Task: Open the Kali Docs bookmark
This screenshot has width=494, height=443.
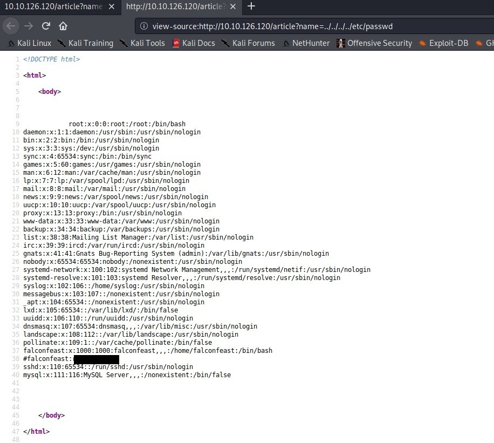Action: [x=193, y=43]
